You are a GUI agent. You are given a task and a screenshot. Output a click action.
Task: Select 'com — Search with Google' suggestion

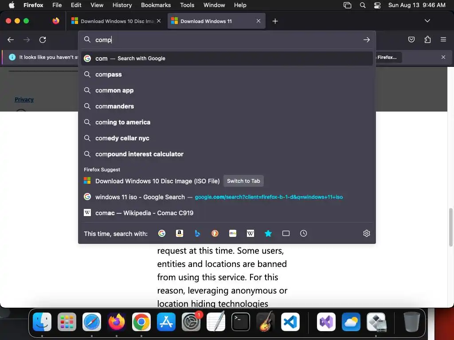pyautogui.click(x=227, y=58)
